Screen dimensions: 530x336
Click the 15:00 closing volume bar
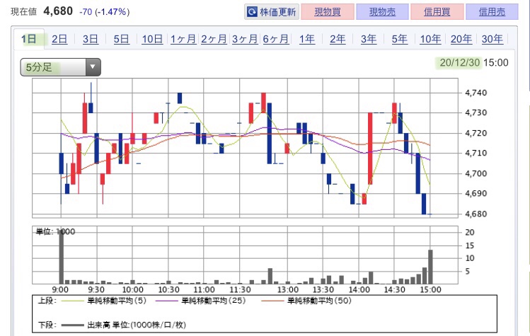click(431, 267)
